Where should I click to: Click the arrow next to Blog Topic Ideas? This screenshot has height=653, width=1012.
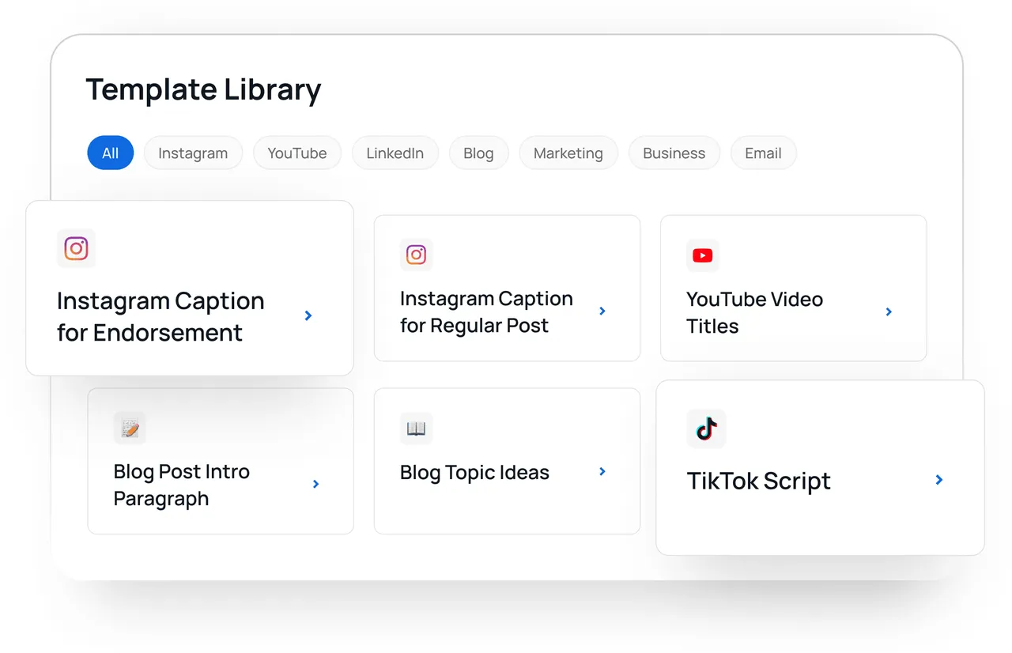[602, 471]
